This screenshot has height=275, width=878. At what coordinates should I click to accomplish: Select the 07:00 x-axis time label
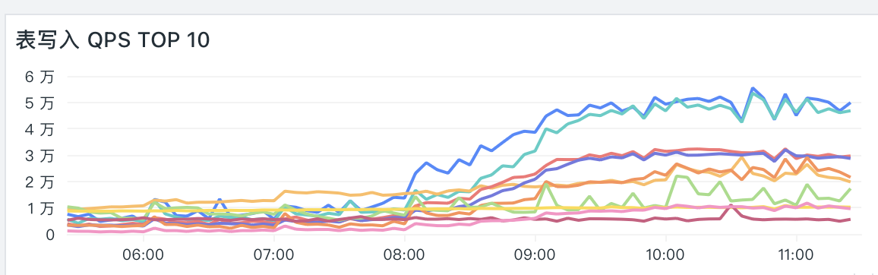pos(274,254)
